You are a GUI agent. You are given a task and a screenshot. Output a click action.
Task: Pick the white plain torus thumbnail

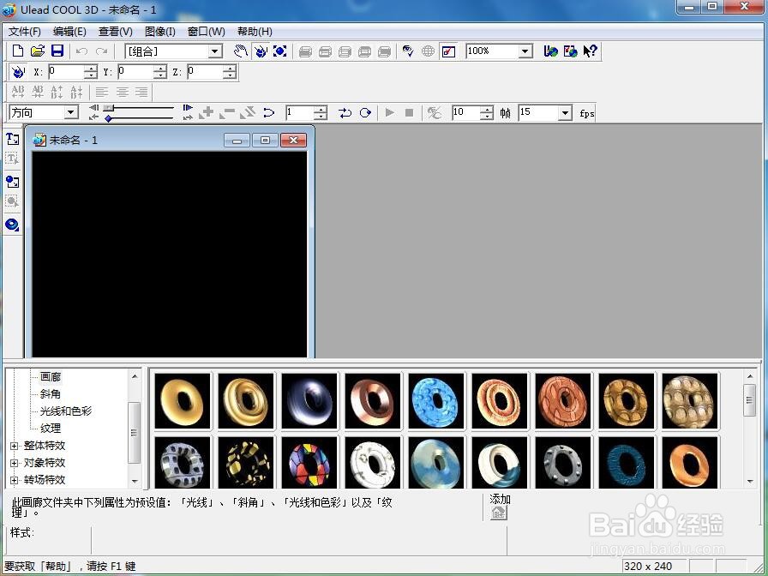(373, 462)
